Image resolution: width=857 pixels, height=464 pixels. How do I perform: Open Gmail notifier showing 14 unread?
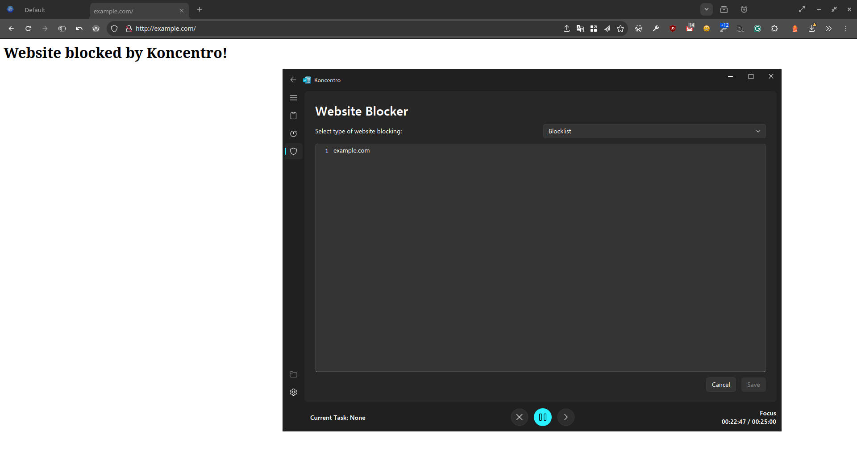(x=689, y=28)
